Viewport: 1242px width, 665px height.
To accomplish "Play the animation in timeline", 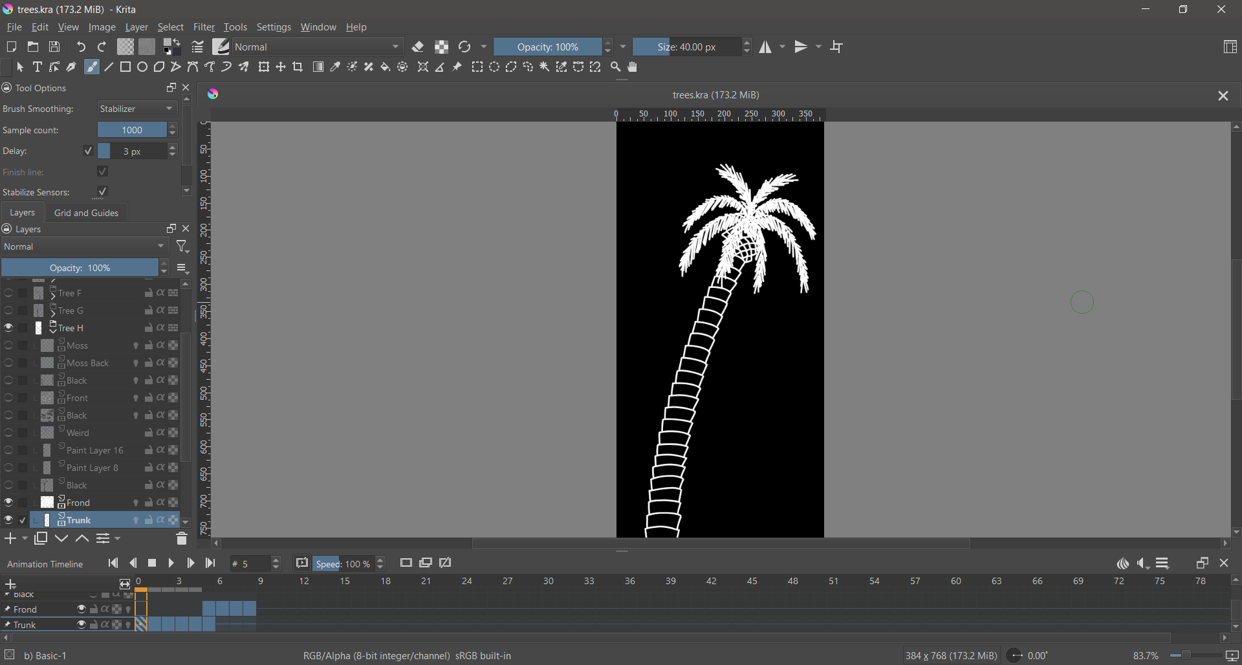I will (171, 564).
